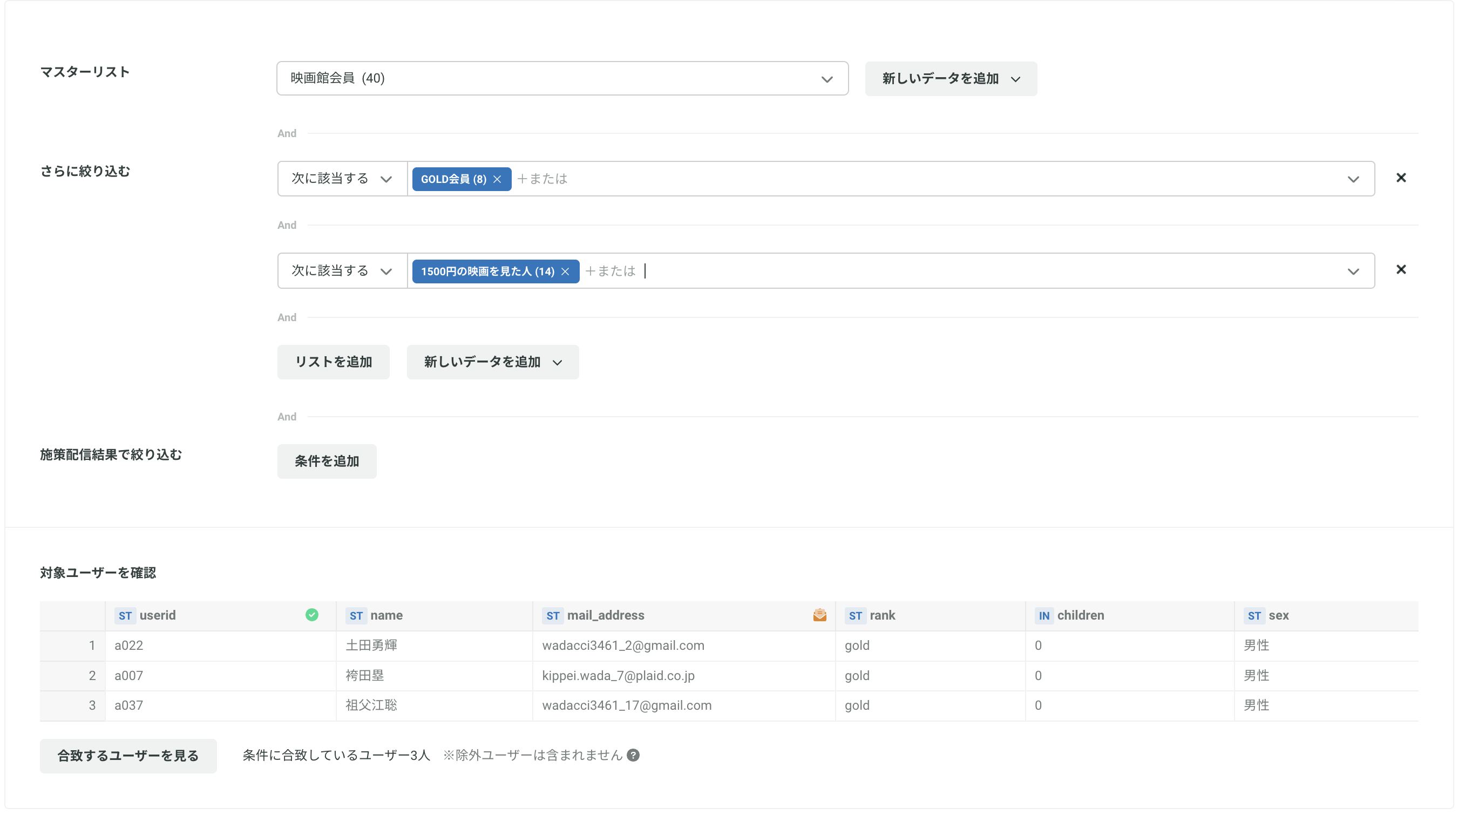This screenshot has height=815, width=1465.
Task: Click the ST type badge of userid
Action: pyautogui.click(x=125, y=615)
